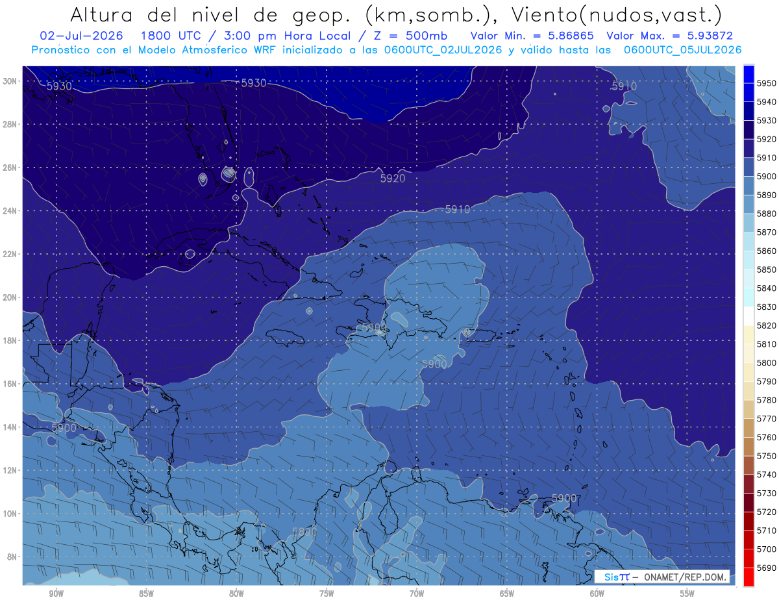This screenshot has height=602, width=779.
Task: Click the 30N latitude axis label
Action: (10, 81)
